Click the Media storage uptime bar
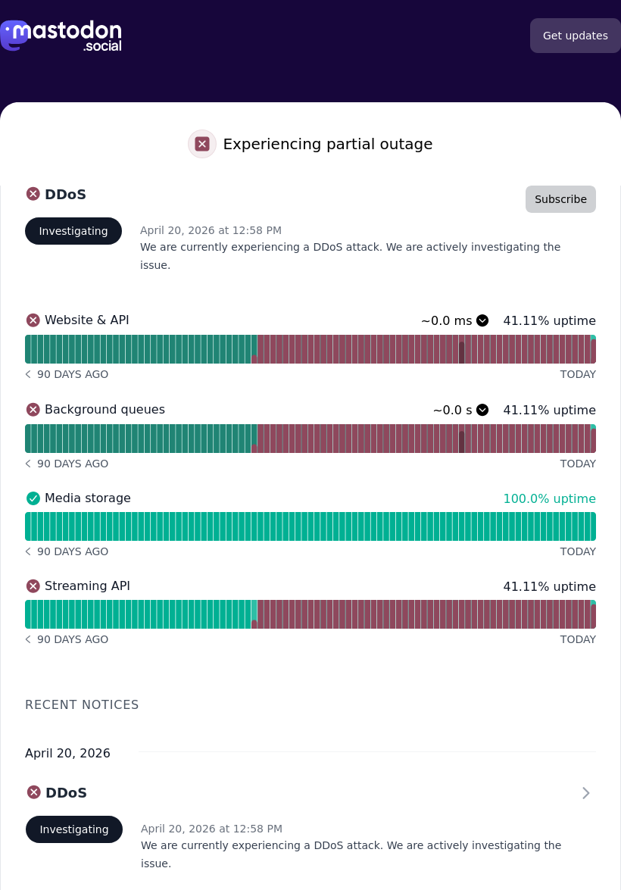Viewport: 621px width, 890px height. [310, 526]
